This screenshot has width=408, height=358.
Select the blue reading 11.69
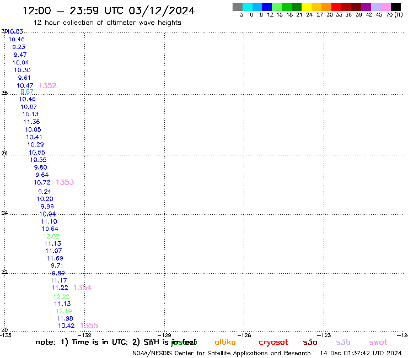point(55,258)
